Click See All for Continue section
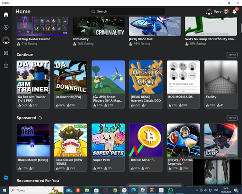 tap(232, 55)
